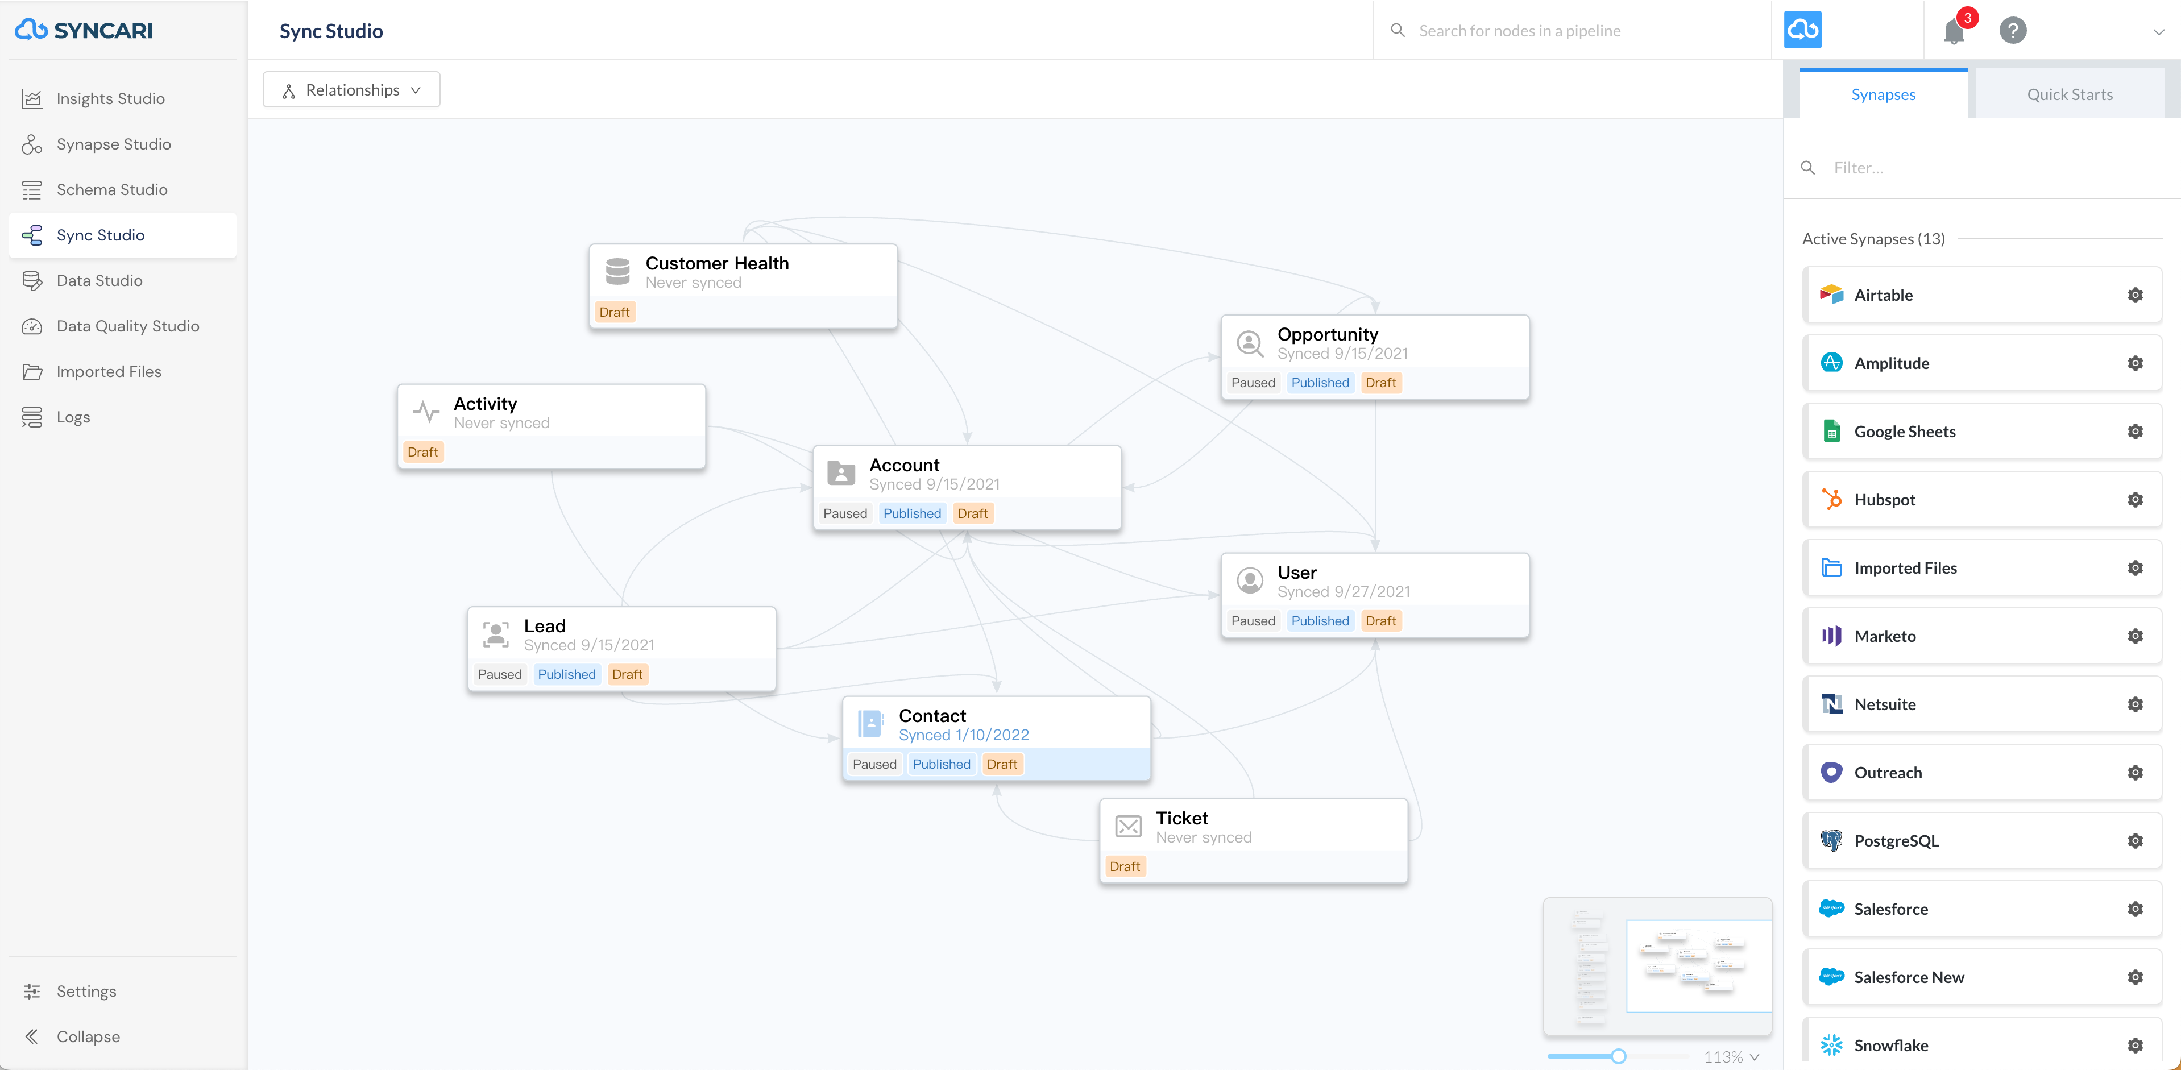Open Data Studio from sidebar
Screen dimensions: 2181x1070
pos(122,281)
